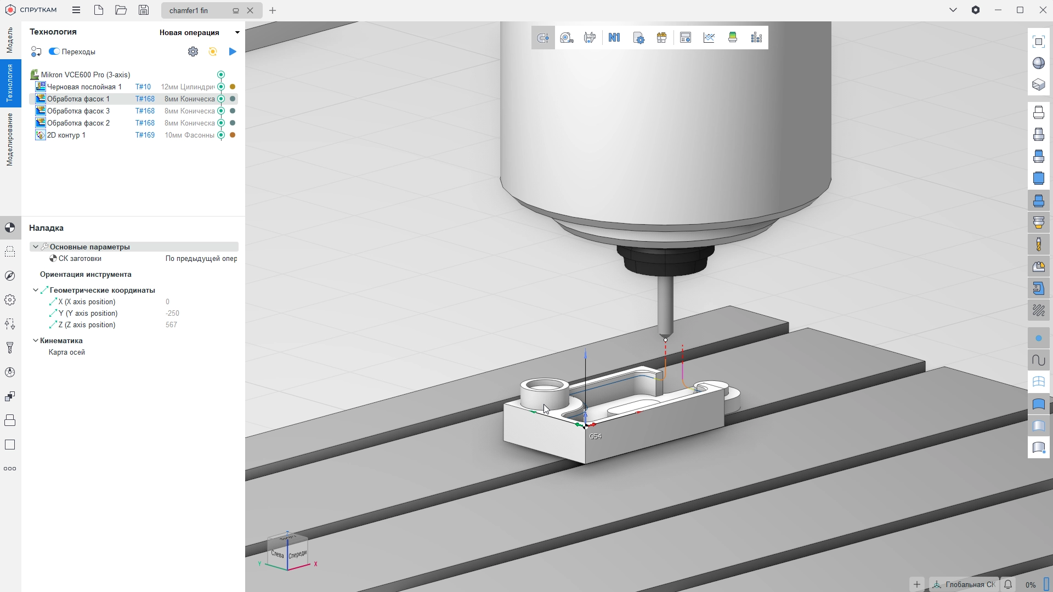Click color dot of 2D контур 1
1053x592 pixels.
coord(233,135)
